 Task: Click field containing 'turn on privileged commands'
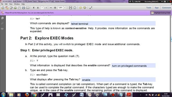[133, 66]
